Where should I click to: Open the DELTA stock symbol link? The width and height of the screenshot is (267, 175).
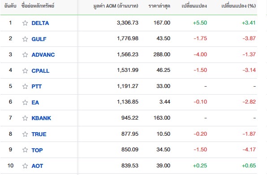point(40,23)
